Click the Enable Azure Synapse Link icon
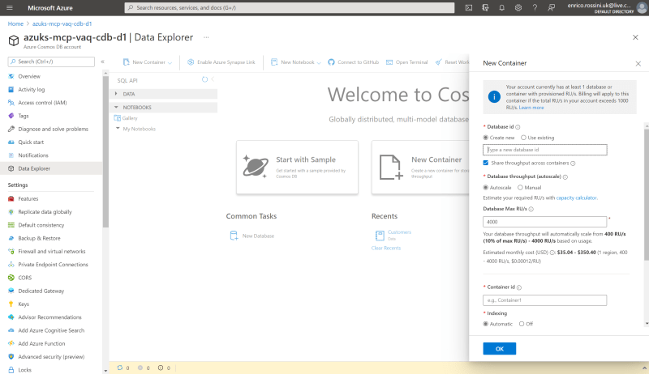Image resolution: width=649 pixels, height=374 pixels. [191, 62]
